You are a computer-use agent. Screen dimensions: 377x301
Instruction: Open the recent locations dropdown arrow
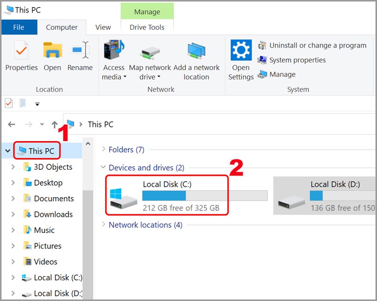click(x=42, y=124)
